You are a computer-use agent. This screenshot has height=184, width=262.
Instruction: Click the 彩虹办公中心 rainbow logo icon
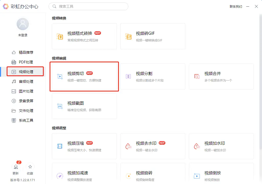coord(6,6)
